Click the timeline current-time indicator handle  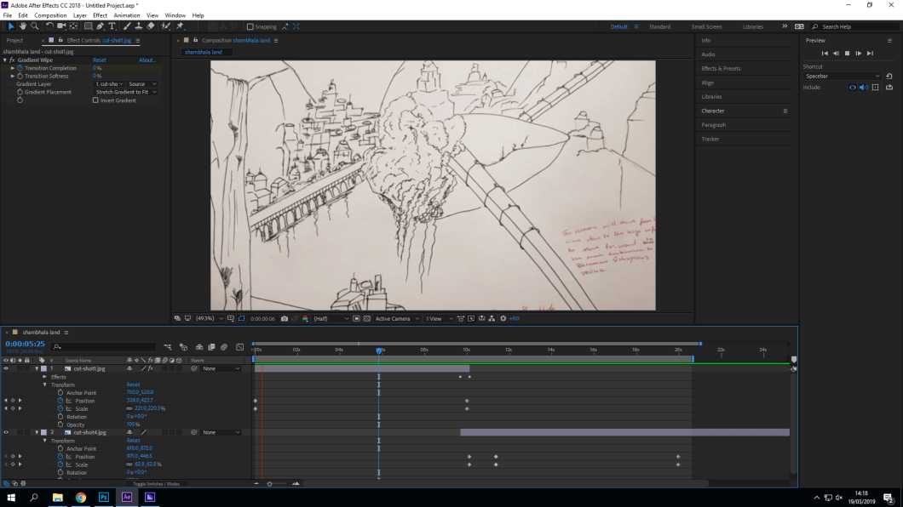(379, 350)
